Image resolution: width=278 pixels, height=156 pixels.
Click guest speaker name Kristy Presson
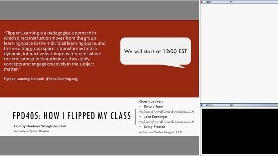pos(154,127)
